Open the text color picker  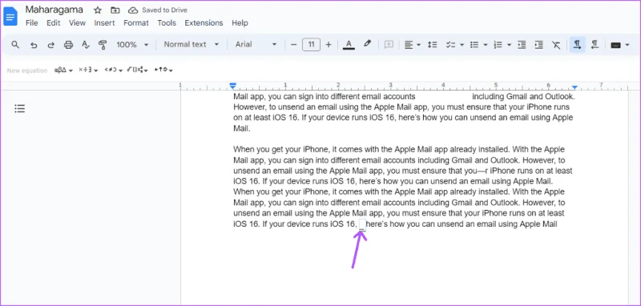349,45
